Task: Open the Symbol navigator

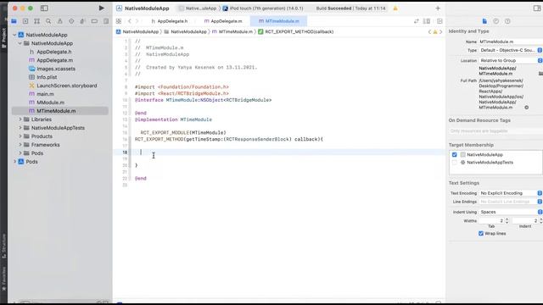Action: tap(36, 21)
